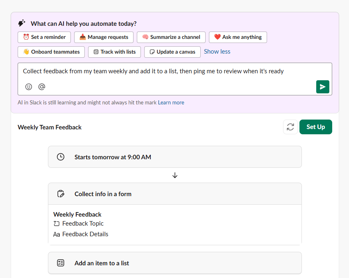This screenshot has height=278, width=349.
Task: Regenerate workflow with refresh icon
Action: (x=290, y=127)
